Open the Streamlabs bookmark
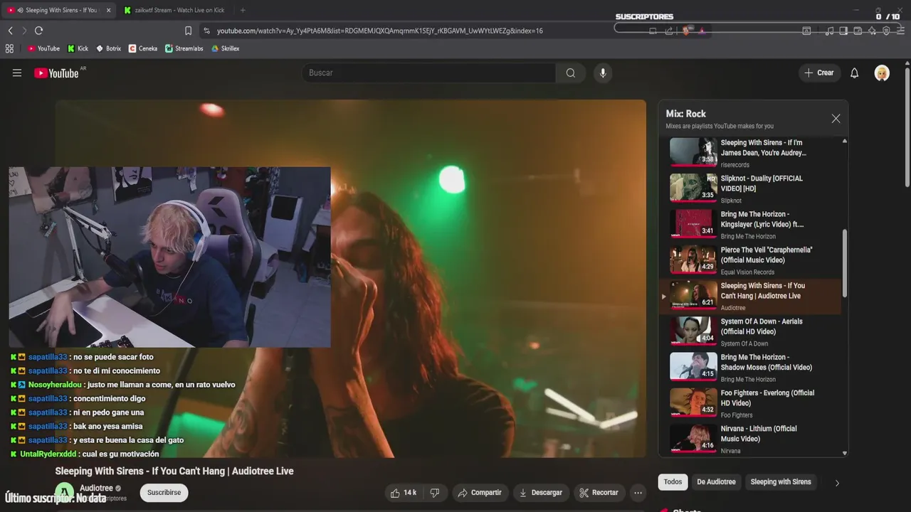Image resolution: width=911 pixels, height=512 pixels. [x=184, y=48]
